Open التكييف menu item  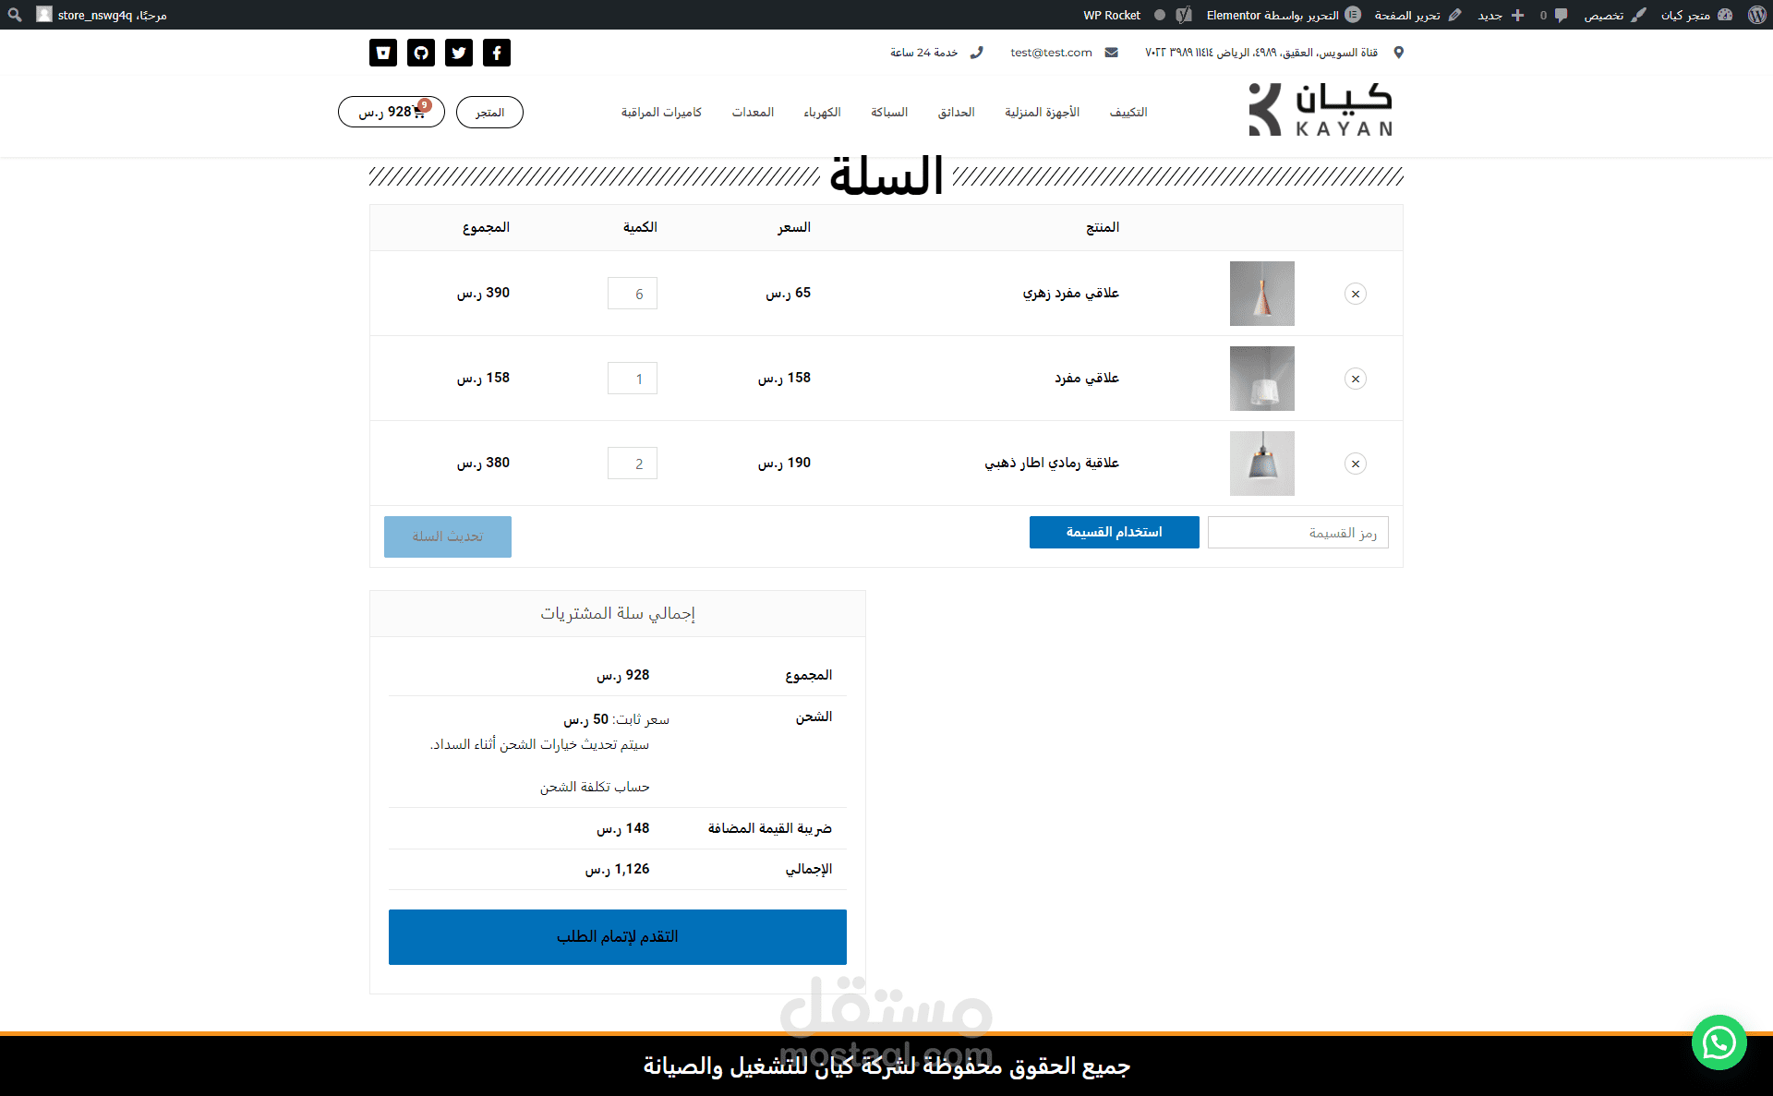(x=1128, y=112)
